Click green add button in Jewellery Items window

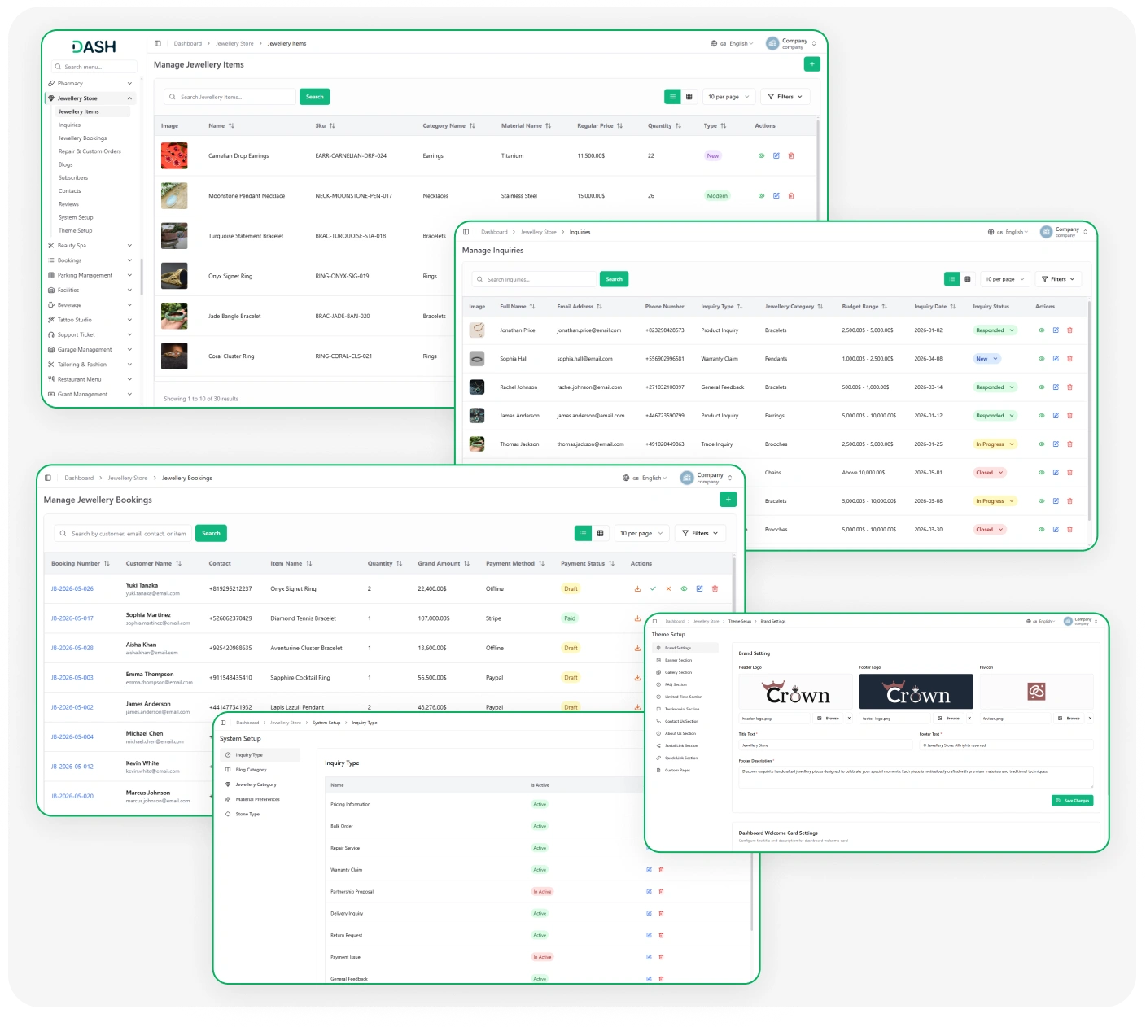(811, 63)
